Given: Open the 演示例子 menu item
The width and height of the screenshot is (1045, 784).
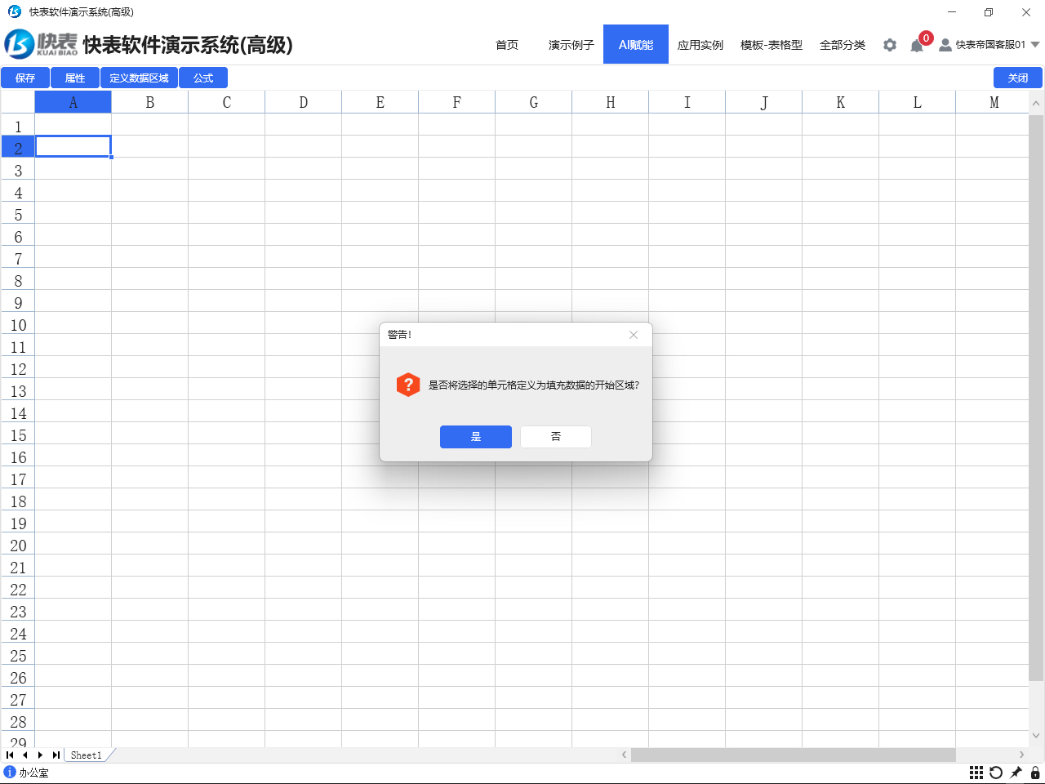Looking at the screenshot, I should [571, 45].
